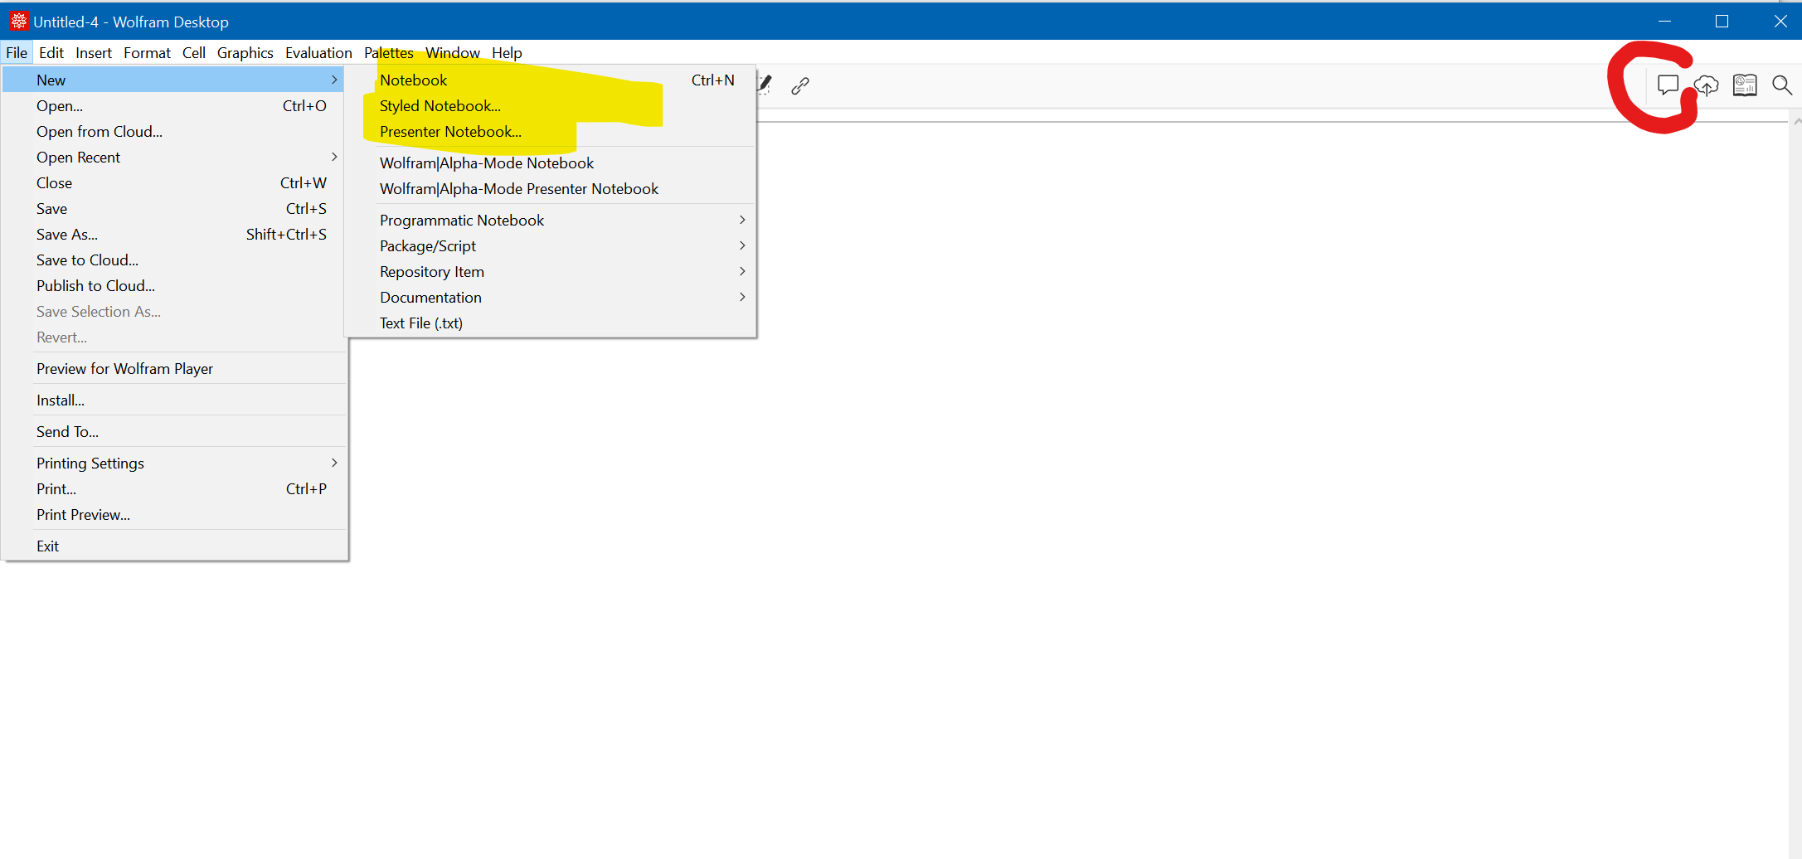Click the hyperlink chain icon in the toolbar
The height and width of the screenshot is (859, 1802).
coord(800,85)
